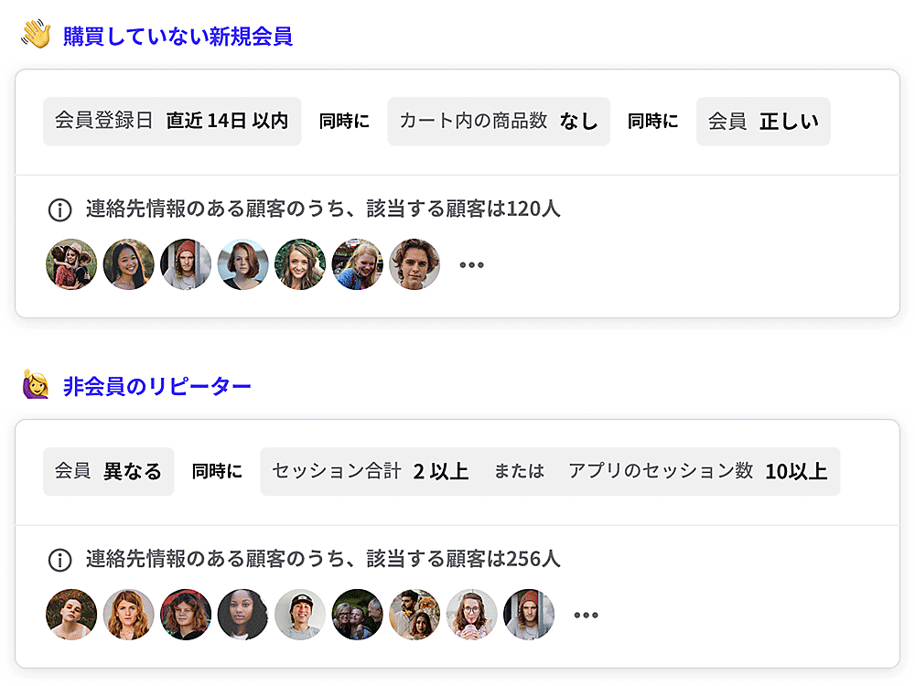Click avatar of woman wearing glasses
Image resolution: width=915 pixels, height=686 pixels.
[472, 614]
